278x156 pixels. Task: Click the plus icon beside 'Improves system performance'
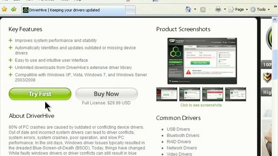(10, 40)
